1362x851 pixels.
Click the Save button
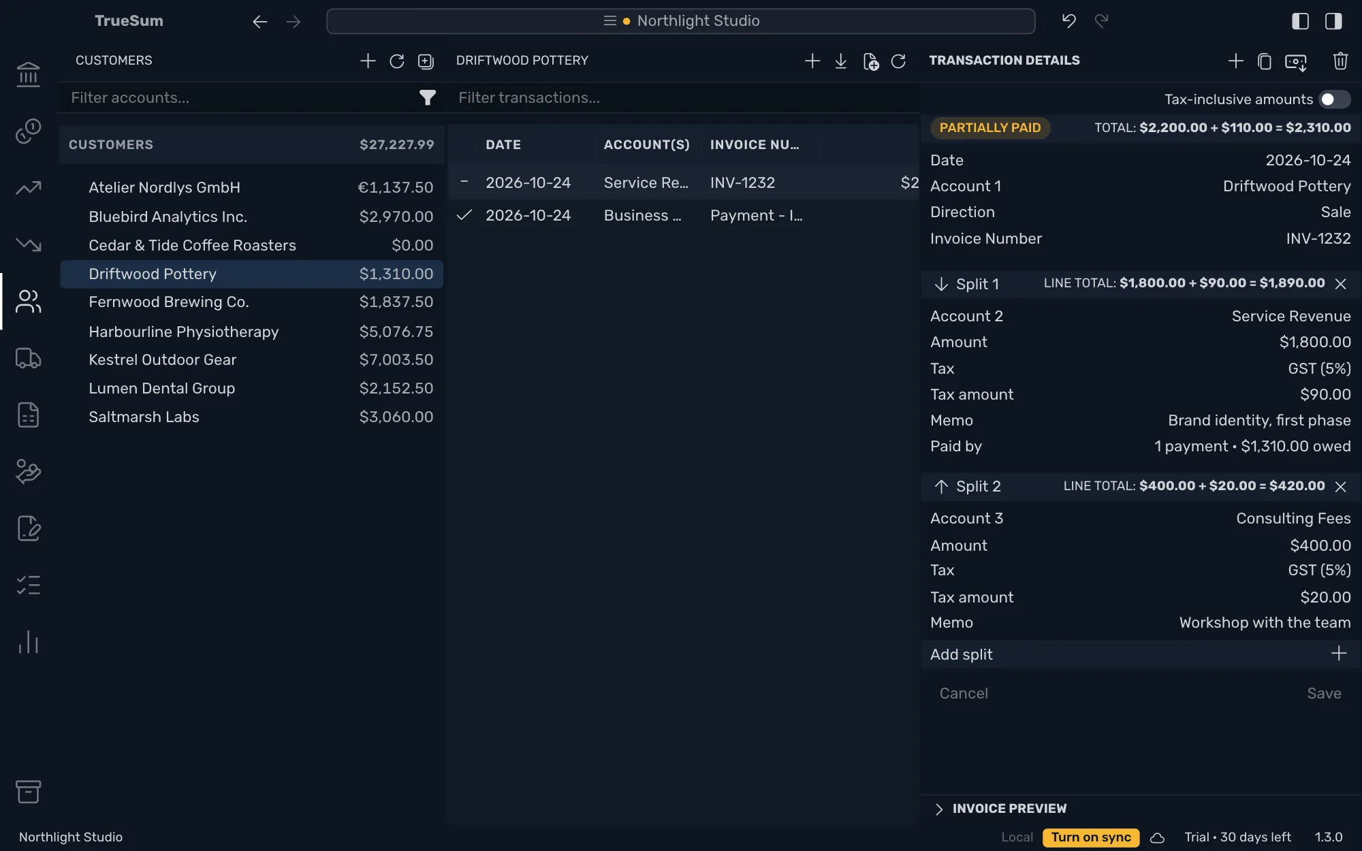(x=1324, y=693)
